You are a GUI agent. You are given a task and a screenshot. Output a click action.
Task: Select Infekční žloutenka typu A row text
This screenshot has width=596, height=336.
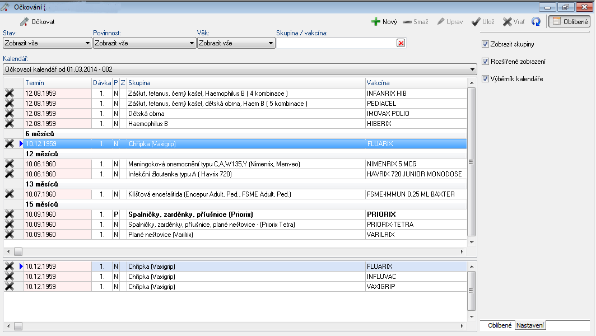180,174
